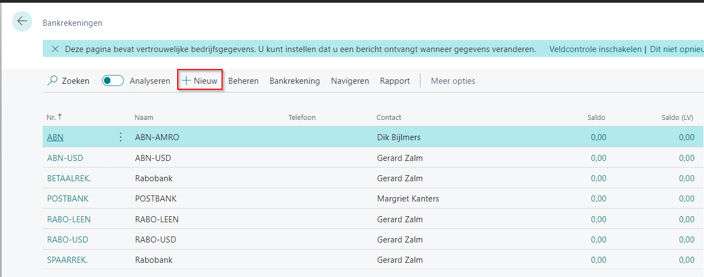The width and height of the screenshot is (704, 277).
Task: Click the Naam column header
Action: point(144,118)
